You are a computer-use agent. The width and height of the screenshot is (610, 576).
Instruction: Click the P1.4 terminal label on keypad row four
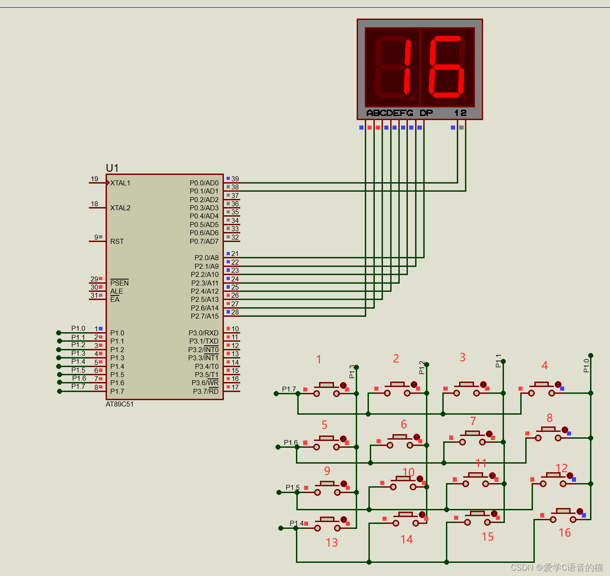click(x=297, y=523)
